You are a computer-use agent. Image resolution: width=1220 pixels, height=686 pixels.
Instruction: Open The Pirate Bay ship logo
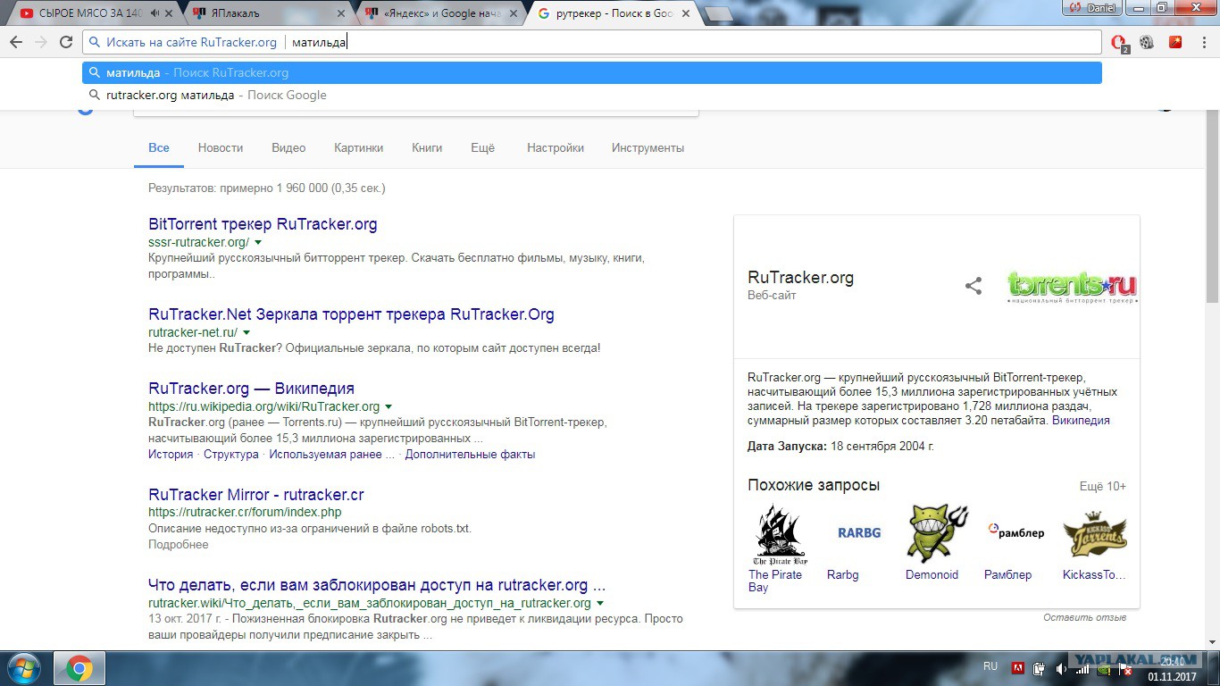coord(781,534)
